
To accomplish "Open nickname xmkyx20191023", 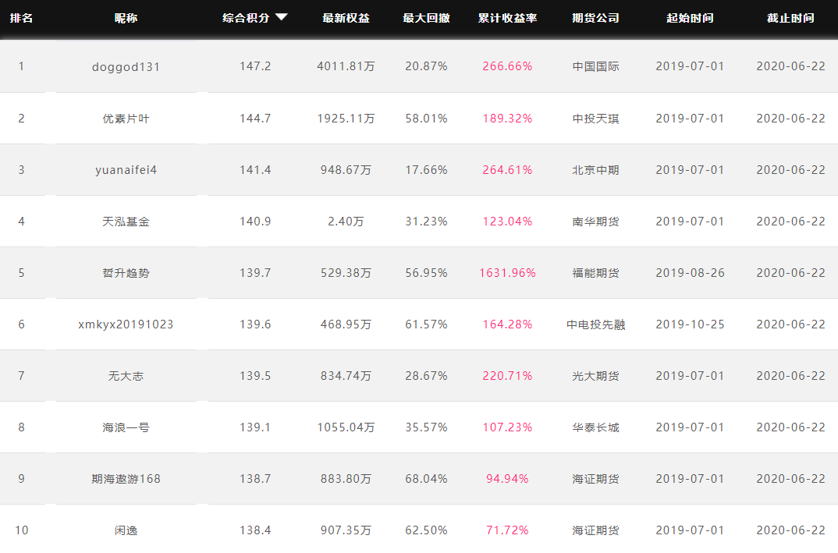I will [126, 324].
